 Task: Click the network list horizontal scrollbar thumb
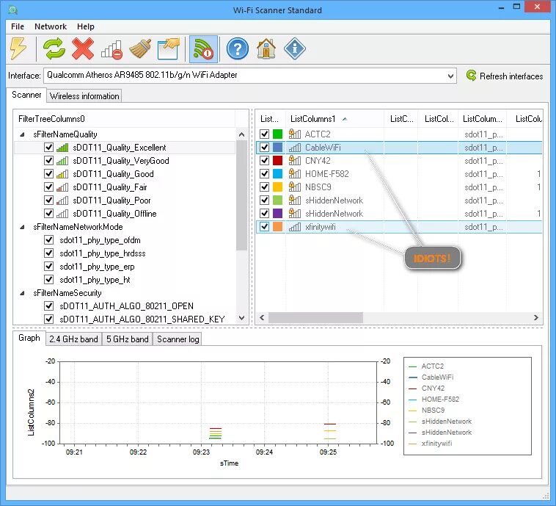click(x=315, y=318)
